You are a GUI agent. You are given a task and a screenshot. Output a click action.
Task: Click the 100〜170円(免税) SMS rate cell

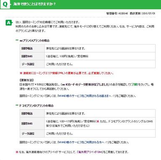[x=100, y=123]
